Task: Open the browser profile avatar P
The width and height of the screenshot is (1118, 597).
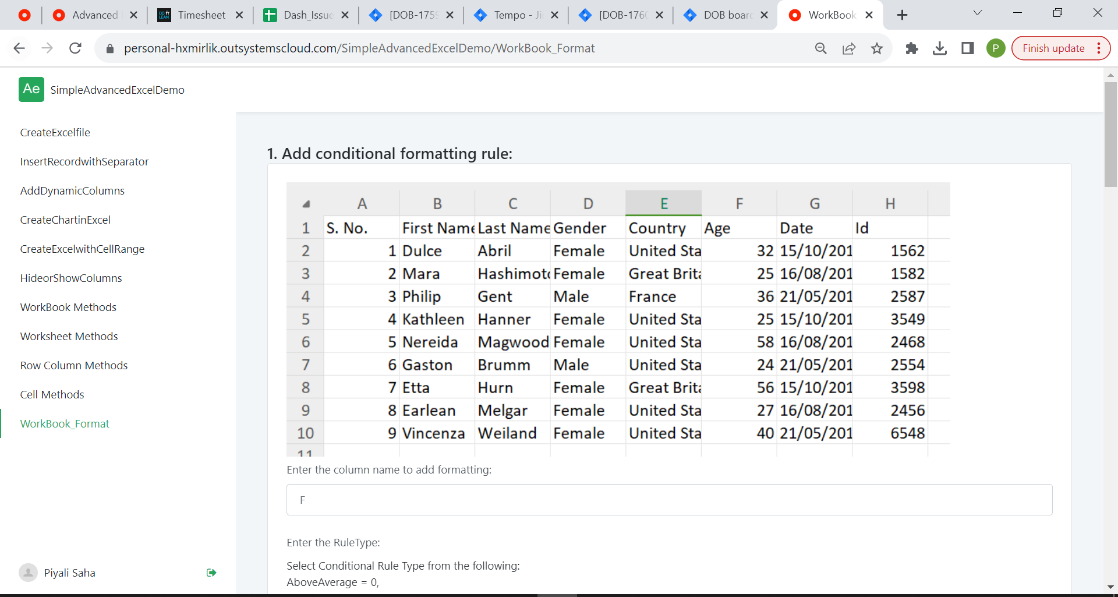Action: [996, 48]
